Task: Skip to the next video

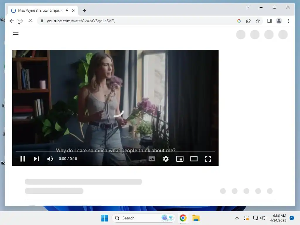Action: [36, 158]
